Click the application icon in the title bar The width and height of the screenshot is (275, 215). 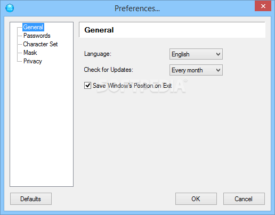(x=10, y=8)
